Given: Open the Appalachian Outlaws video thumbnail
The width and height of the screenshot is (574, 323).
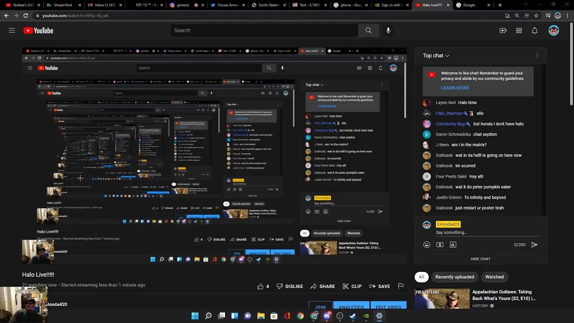Looking at the screenshot, I should pos(442,299).
